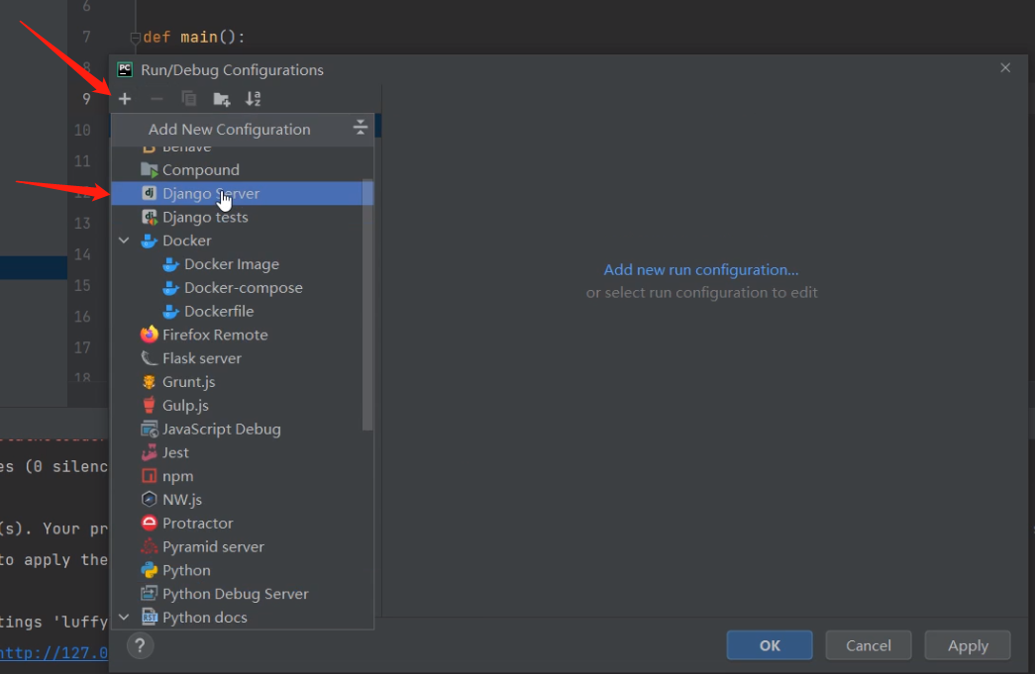
Task: Select the JavaScript Debug text entry
Action: pos(222,430)
